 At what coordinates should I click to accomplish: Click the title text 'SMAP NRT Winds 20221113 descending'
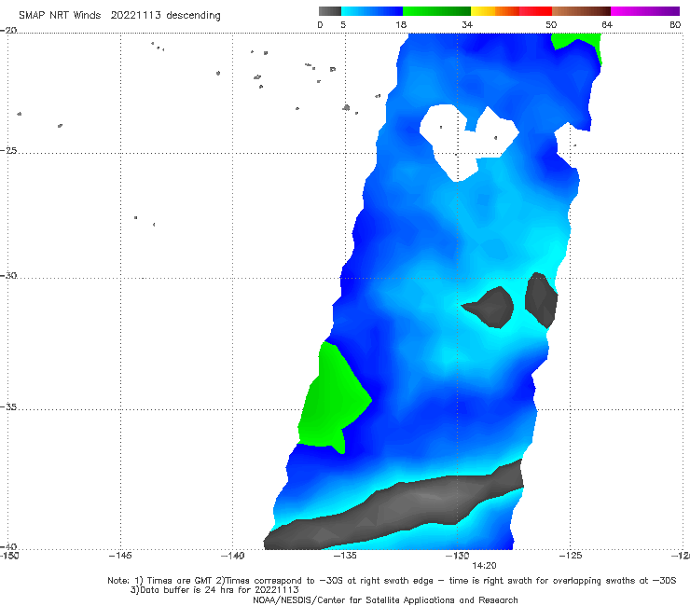pos(119,16)
